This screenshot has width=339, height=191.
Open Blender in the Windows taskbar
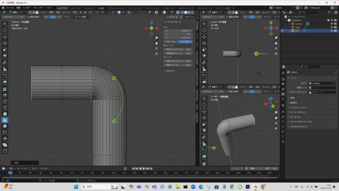(255, 187)
